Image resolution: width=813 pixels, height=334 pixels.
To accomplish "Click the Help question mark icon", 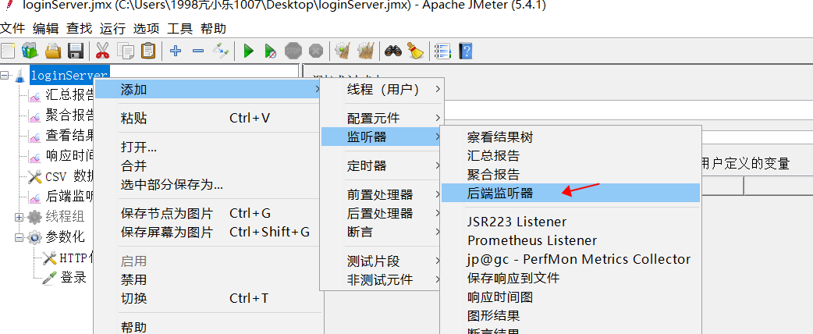I will (x=466, y=51).
